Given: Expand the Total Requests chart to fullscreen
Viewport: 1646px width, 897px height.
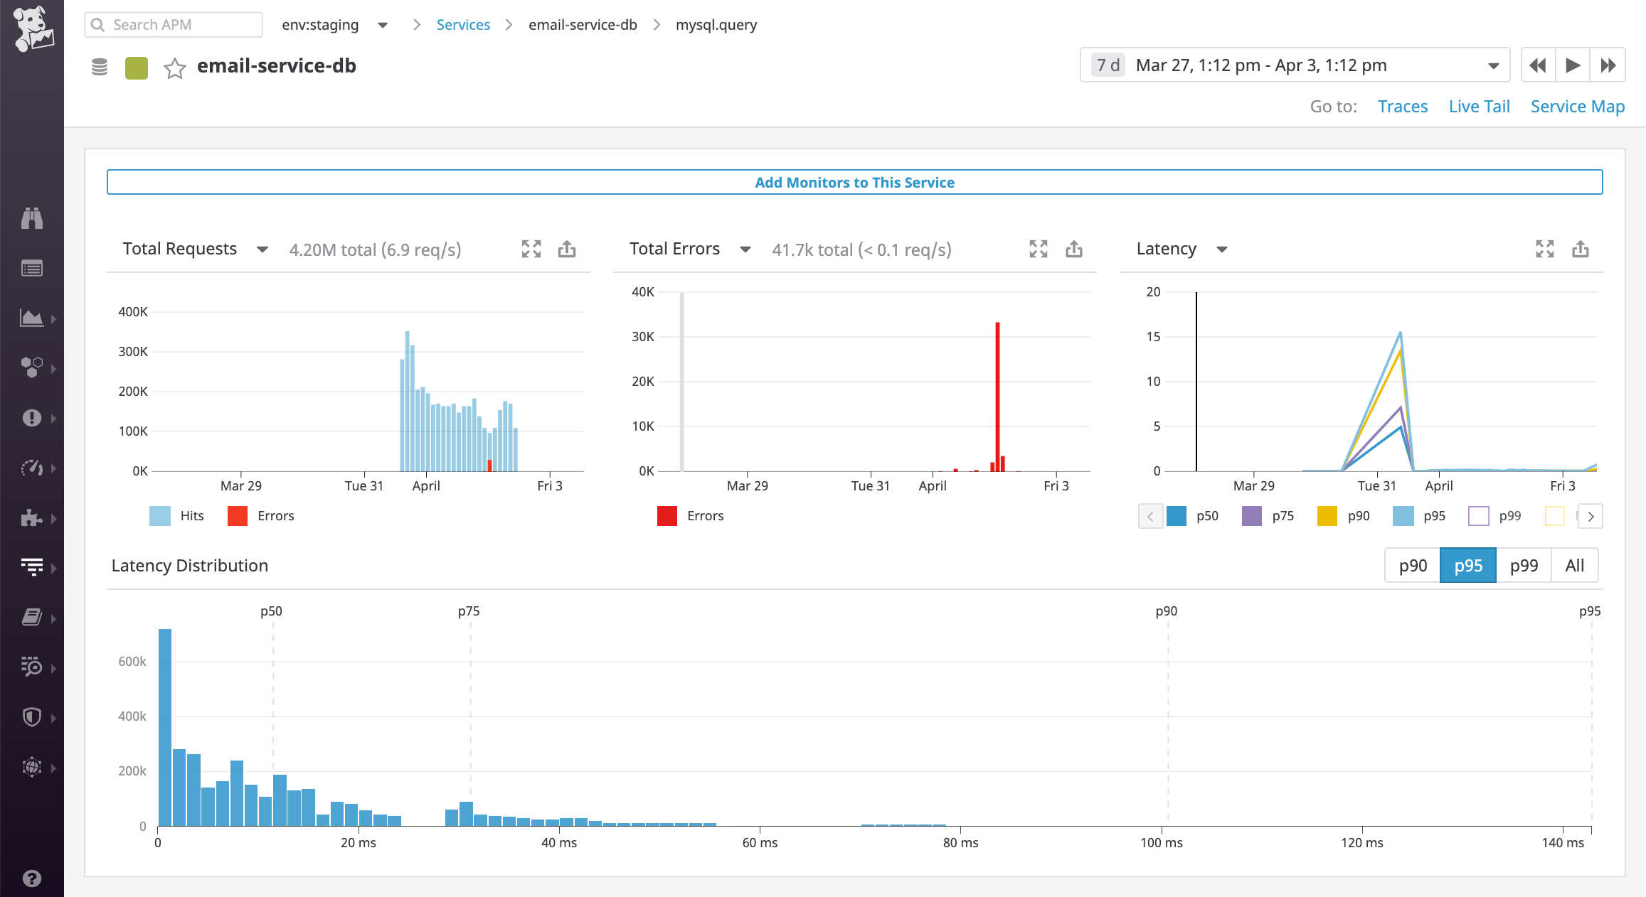Looking at the screenshot, I should pos(531,249).
